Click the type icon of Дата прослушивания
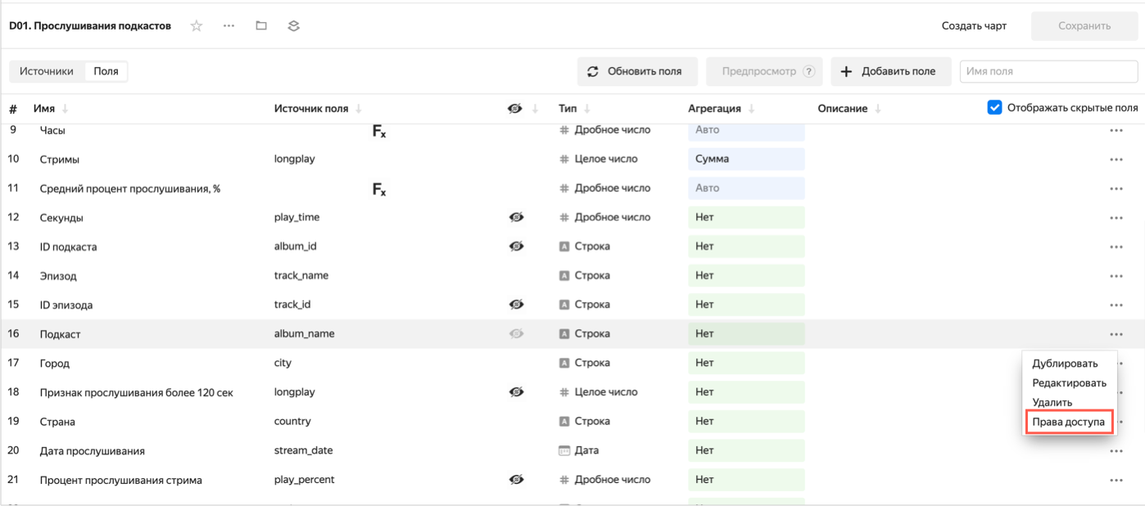Image resolution: width=1145 pixels, height=506 pixels. tap(563, 450)
